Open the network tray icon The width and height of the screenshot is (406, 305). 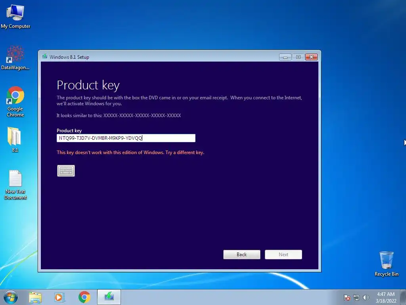click(x=356, y=297)
